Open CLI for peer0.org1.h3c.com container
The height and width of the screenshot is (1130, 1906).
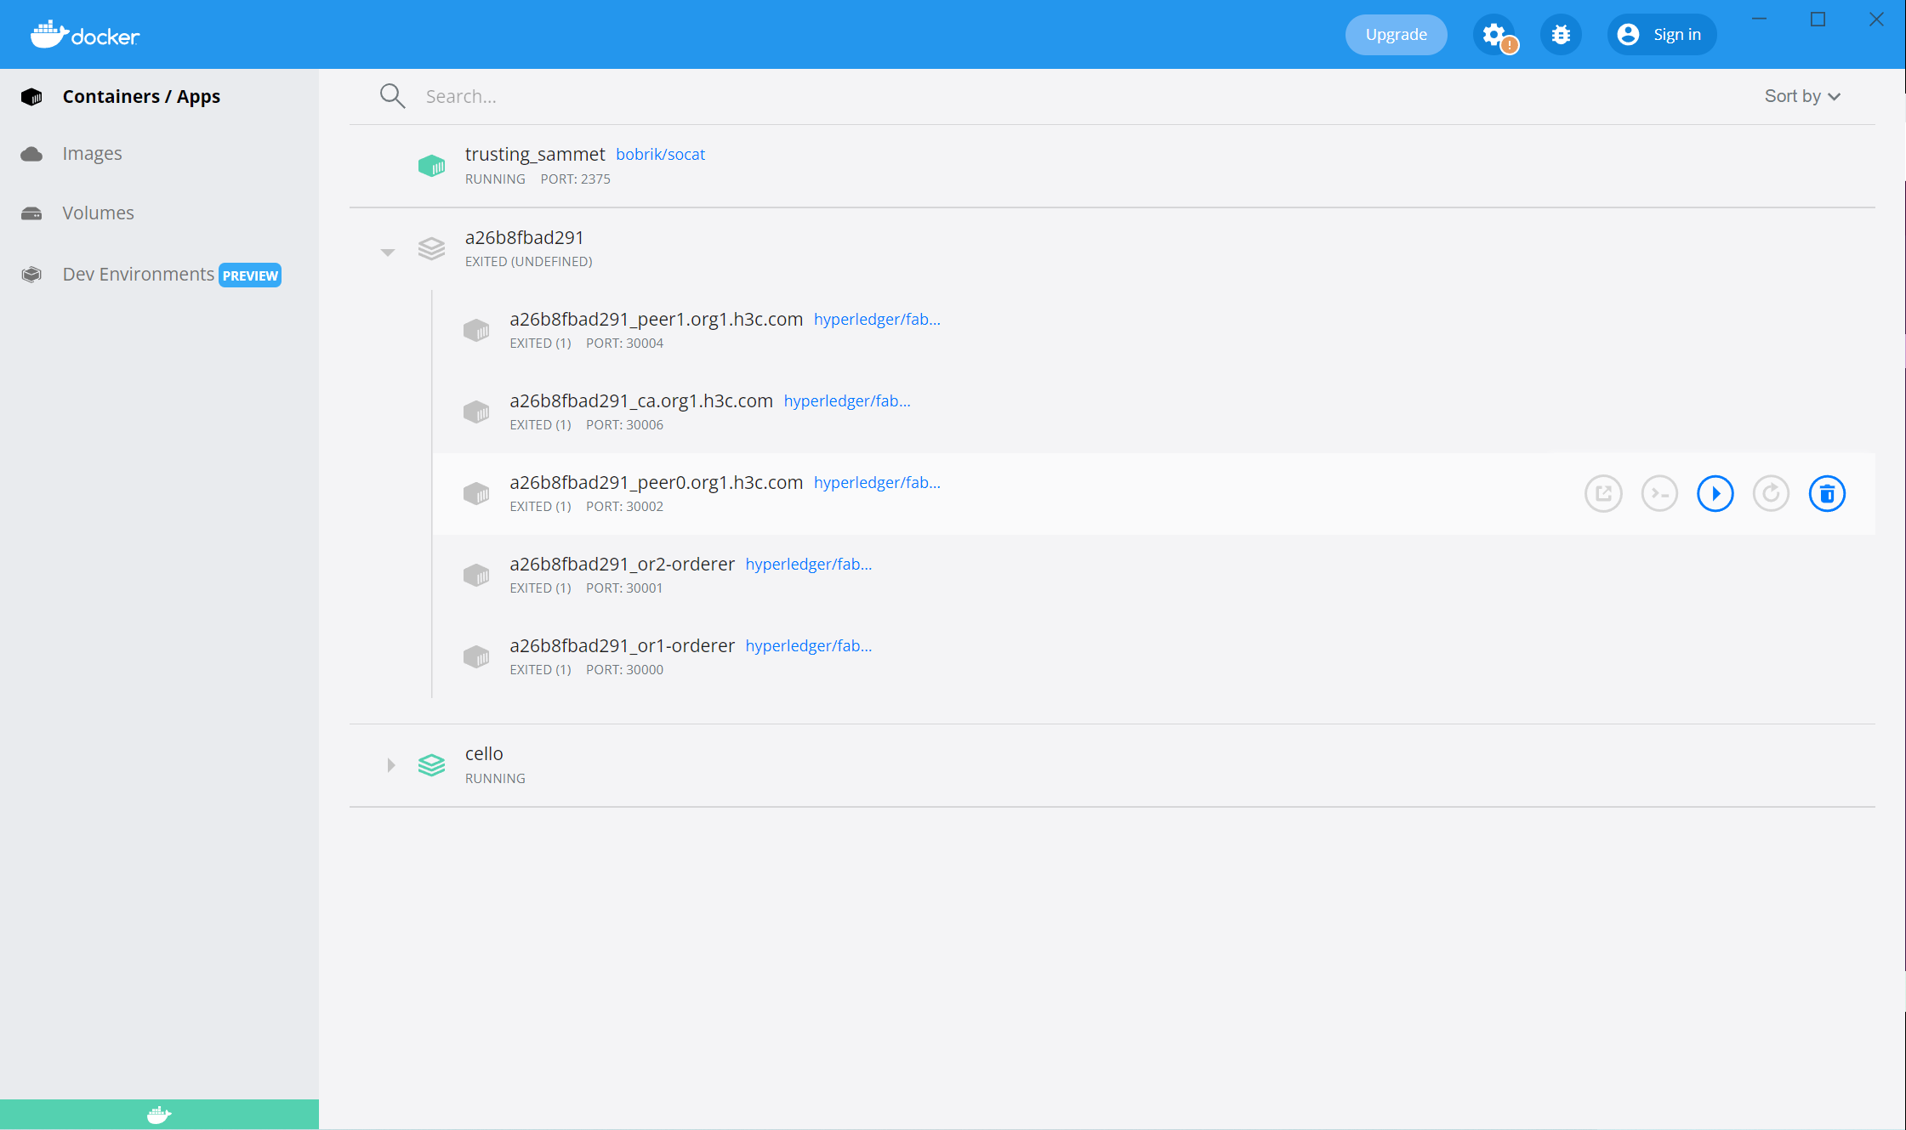1659,494
